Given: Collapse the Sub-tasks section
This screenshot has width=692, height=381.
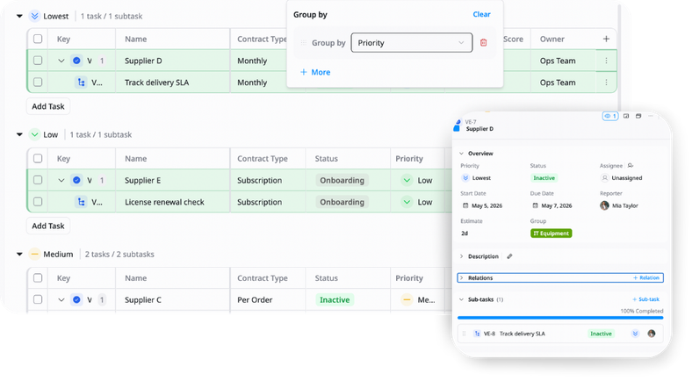Looking at the screenshot, I should coord(462,299).
